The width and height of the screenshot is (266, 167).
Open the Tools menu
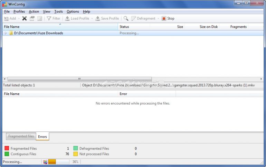coord(58,11)
